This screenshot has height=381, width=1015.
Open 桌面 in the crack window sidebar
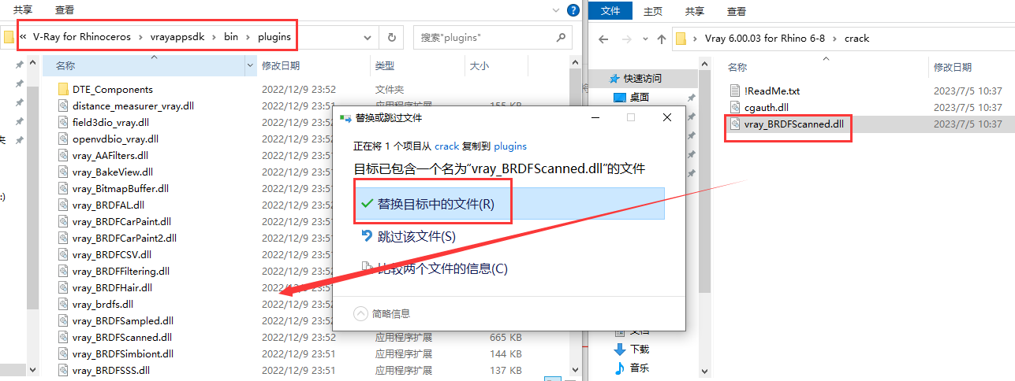[x=639, y=98]
